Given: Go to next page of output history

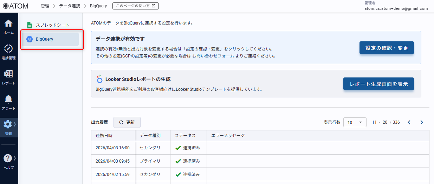Looking at the screenshot, I should point(422,122).
